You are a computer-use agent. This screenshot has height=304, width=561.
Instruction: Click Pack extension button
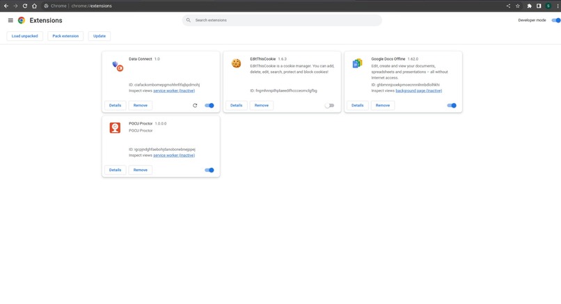tap(65, 36)
